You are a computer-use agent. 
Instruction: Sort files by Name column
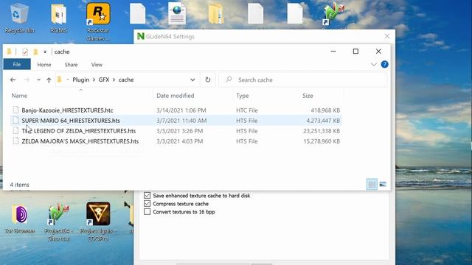pos(19,96)
